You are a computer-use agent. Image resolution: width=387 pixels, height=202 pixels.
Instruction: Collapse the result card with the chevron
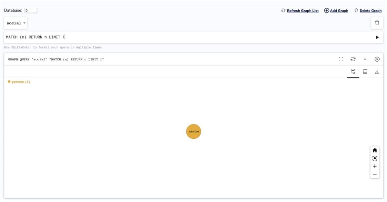365,59
